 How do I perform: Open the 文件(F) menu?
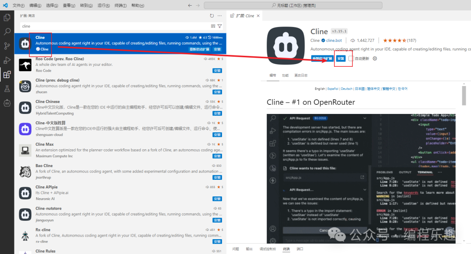pos(19,5)
